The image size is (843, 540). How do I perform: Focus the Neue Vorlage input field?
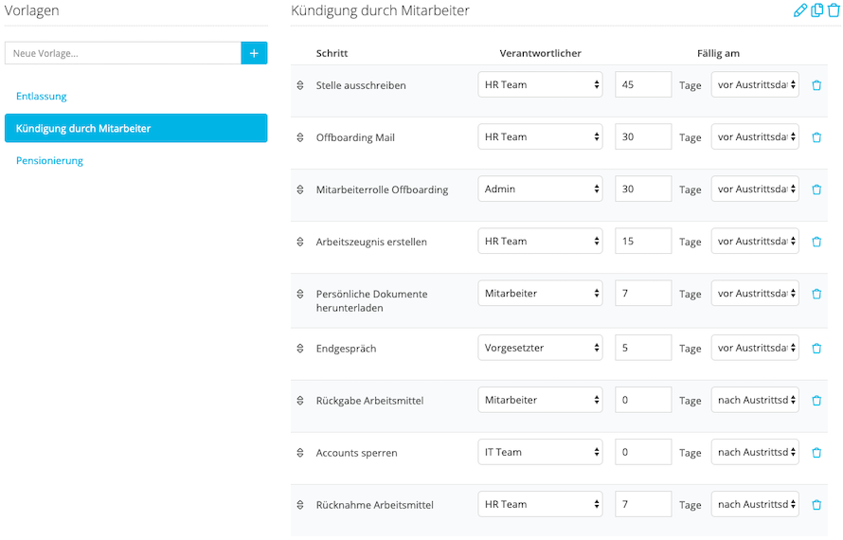[123, 53]
